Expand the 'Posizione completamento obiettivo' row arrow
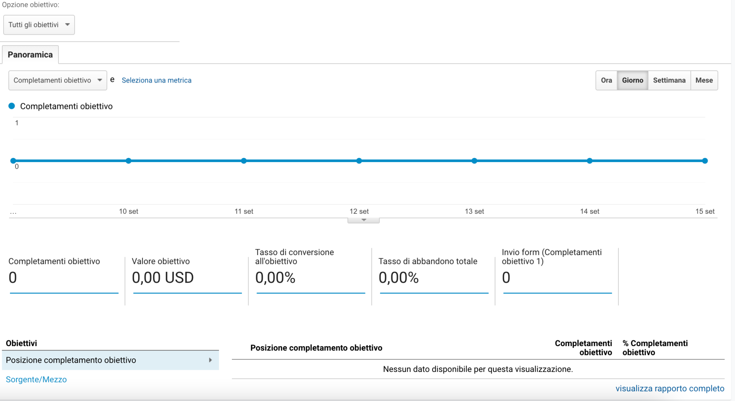Viewport: 735px width, 401px height. coord(211,360)
